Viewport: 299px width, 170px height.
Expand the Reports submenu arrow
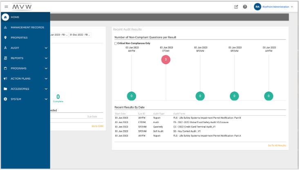pyautogui.click(x=46, y=58)
